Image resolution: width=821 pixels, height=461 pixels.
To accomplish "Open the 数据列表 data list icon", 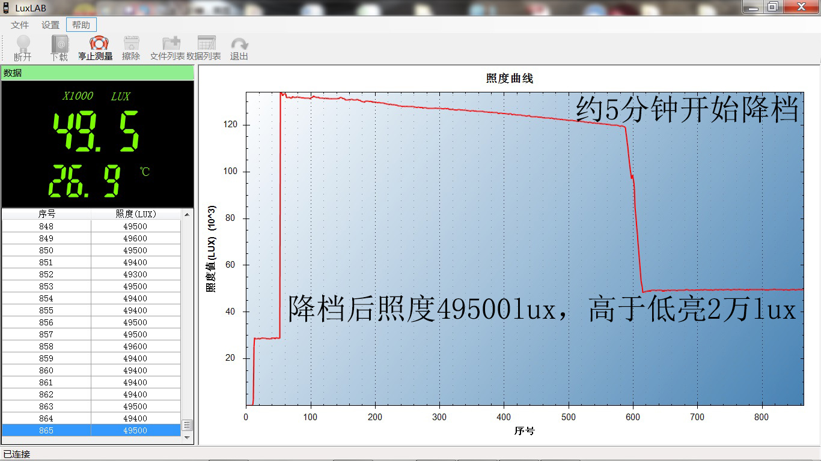I will tap(206, 43).
